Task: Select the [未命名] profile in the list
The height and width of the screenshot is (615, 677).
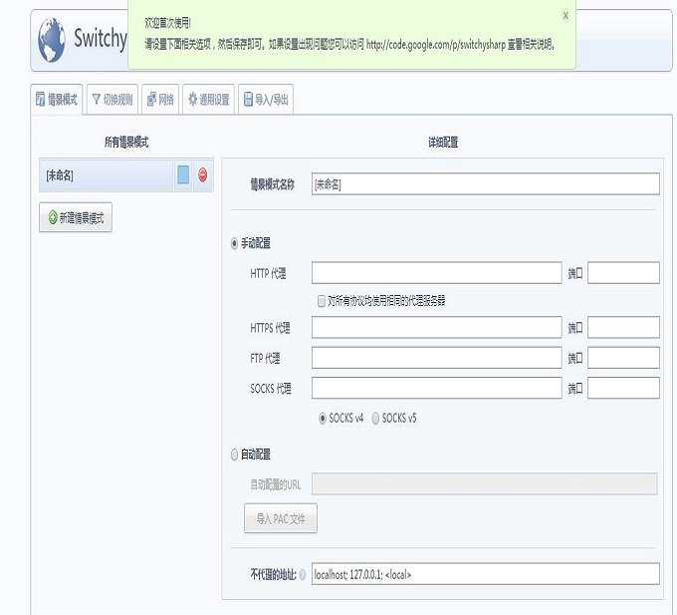Action: [x=107, y=175]
